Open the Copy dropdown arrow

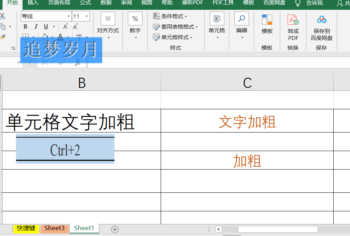[10, 27]
